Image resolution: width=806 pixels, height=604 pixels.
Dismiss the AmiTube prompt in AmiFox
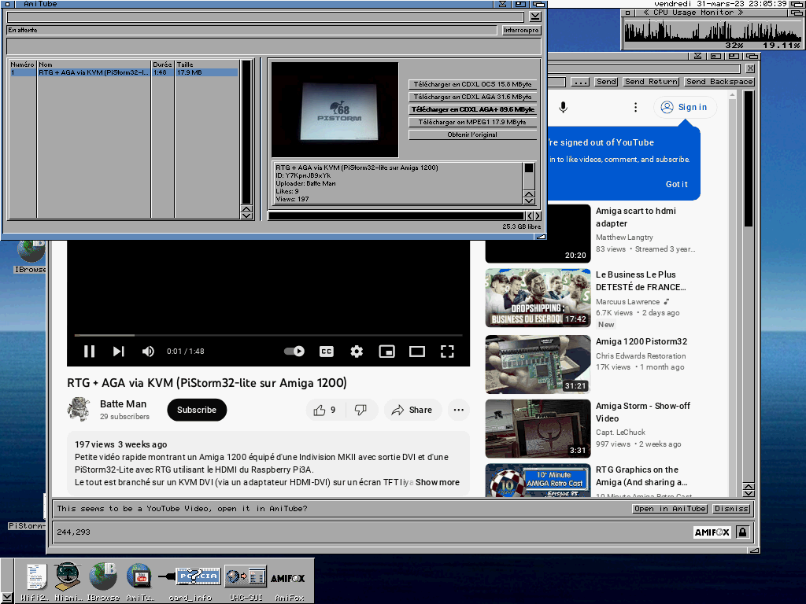[x=731, y=509]
